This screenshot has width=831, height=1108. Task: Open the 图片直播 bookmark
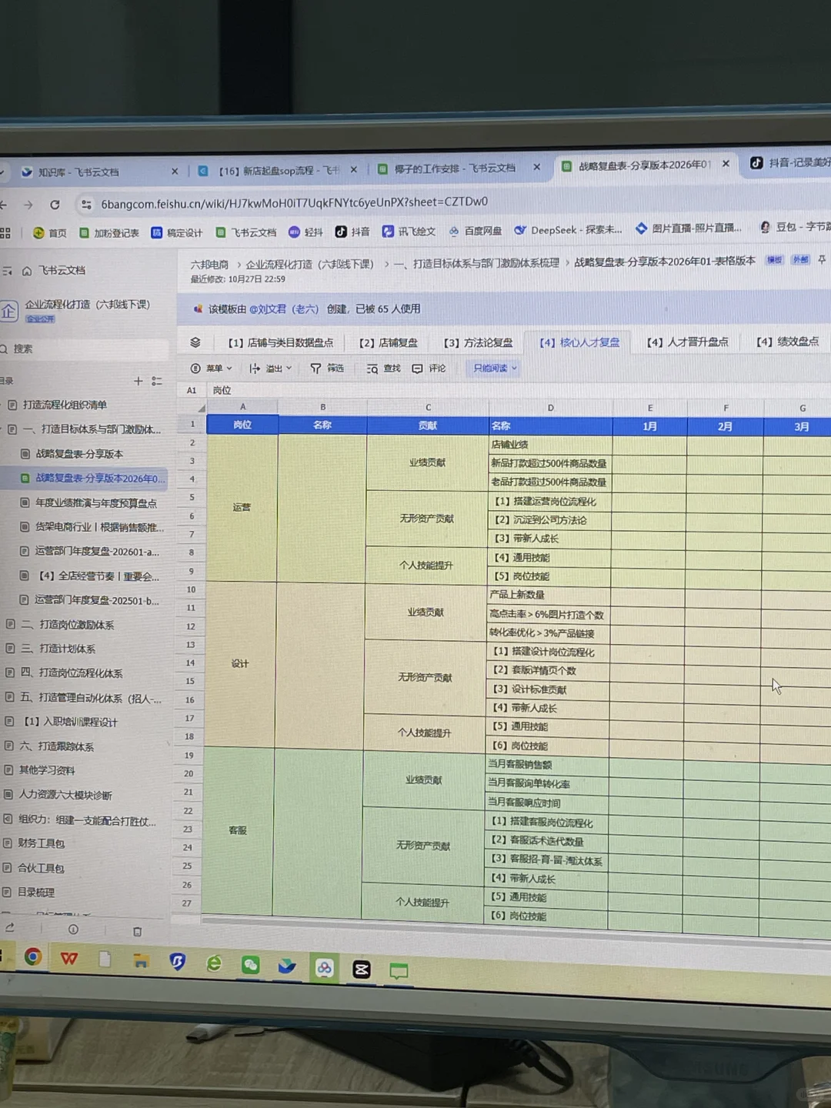(689, 229)
